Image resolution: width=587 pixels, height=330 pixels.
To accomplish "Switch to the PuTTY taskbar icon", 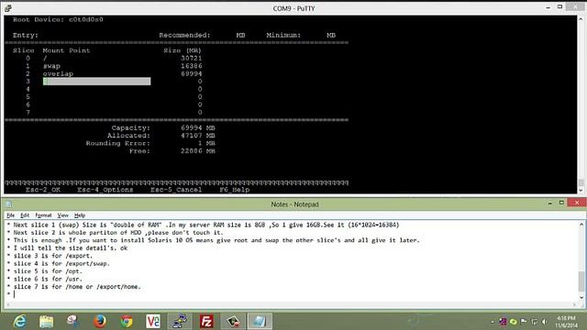I will pos(180,322).
